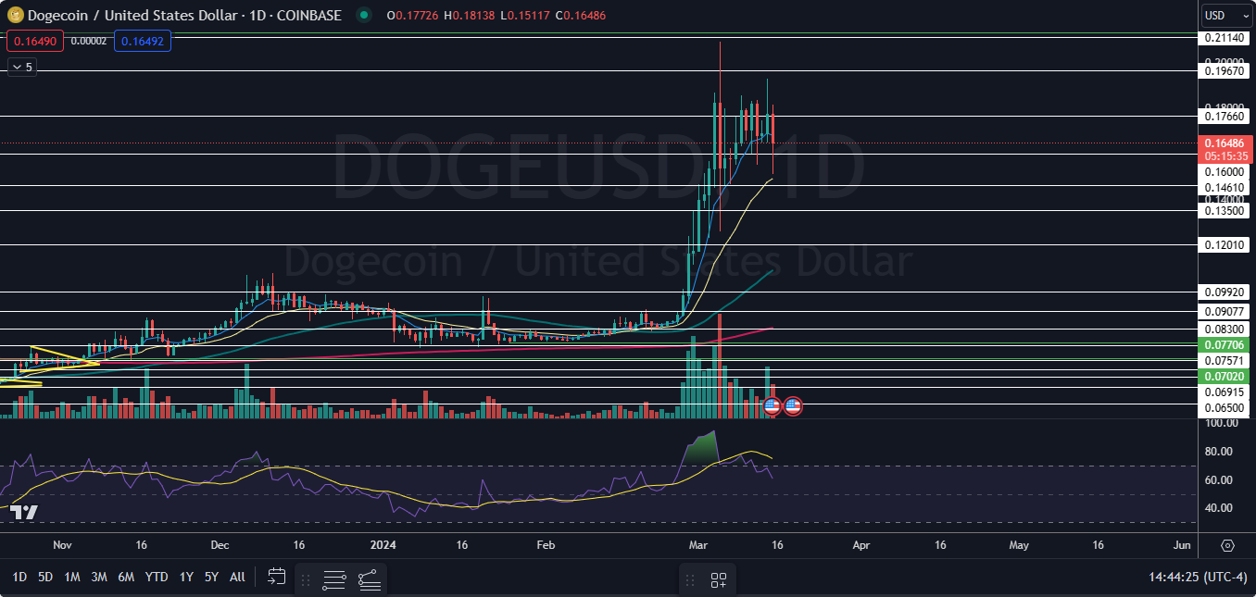Image resolution: width=1256 pixels, height=597 pixels.
Task: Click the 0.21140 price axis label
Action: point(1224,38)
